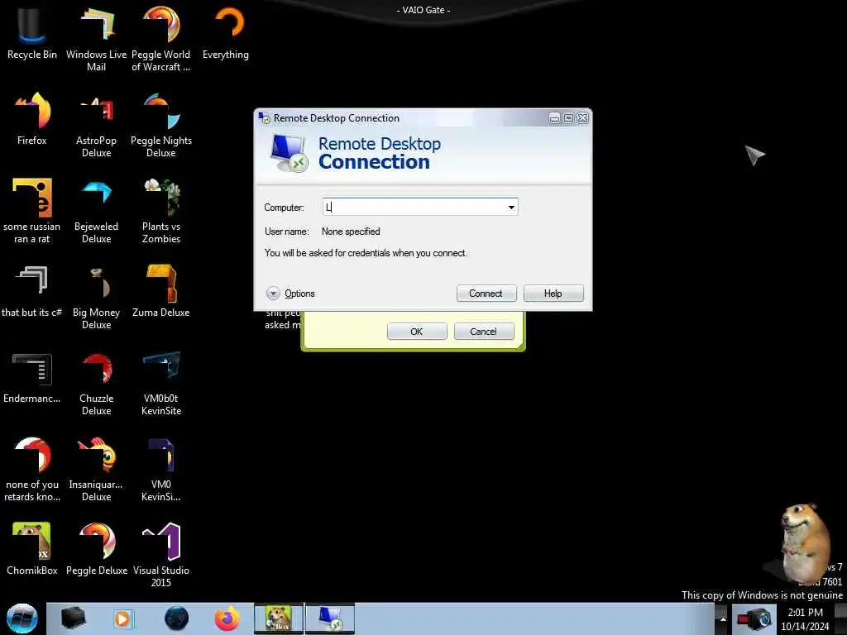Select the 'some russian ran a rat' icon
The width and height of the screenshot is (847, 635).
pos(31,211)
